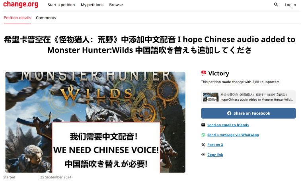Image resolution: width=302 pixels, height=184 pixels.
Task: Click the Post on X link
Action: click(215, 145)
